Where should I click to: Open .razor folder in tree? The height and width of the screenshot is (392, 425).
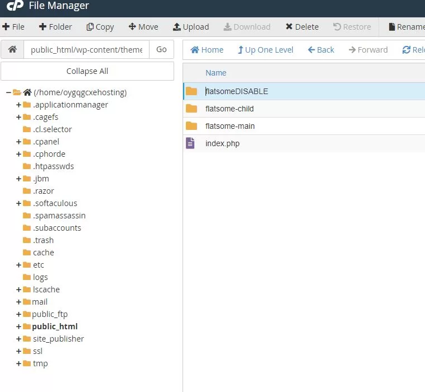[43, 191]
